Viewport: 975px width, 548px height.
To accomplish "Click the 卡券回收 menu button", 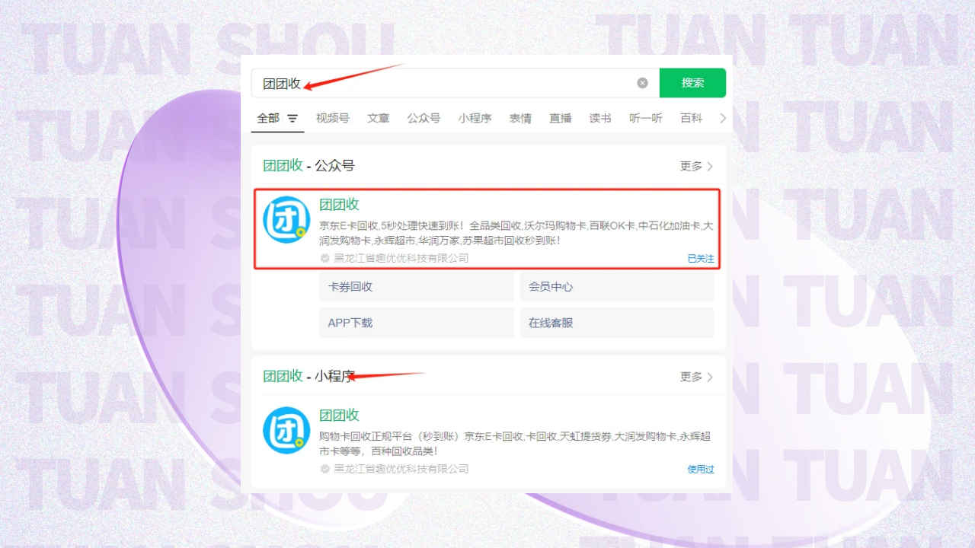I will point(416,287).
